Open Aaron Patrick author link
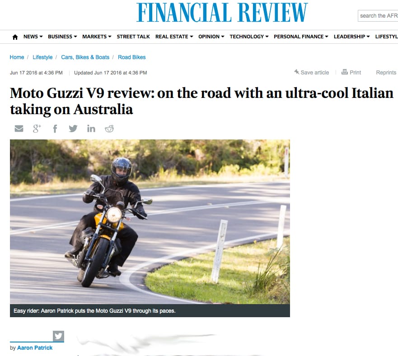Screen dimensions: 398x356 (35, 347)
